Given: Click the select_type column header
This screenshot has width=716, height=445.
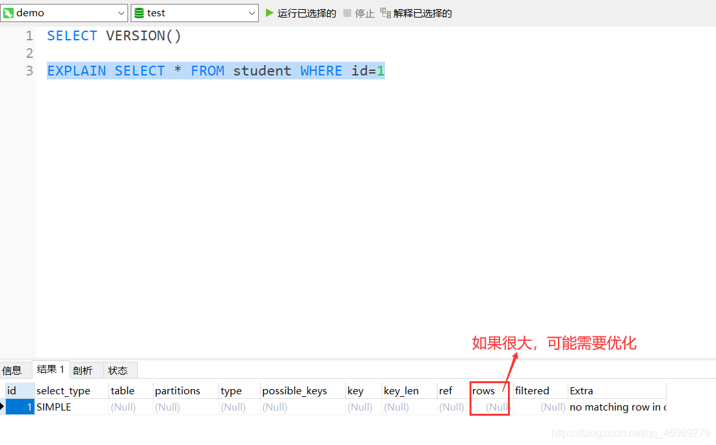Looking at the screenshot, I should coord(72,390).
